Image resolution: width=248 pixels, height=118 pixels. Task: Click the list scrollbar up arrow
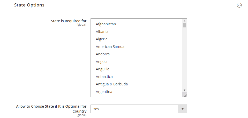pyautogui.click(x=184, y=21)
